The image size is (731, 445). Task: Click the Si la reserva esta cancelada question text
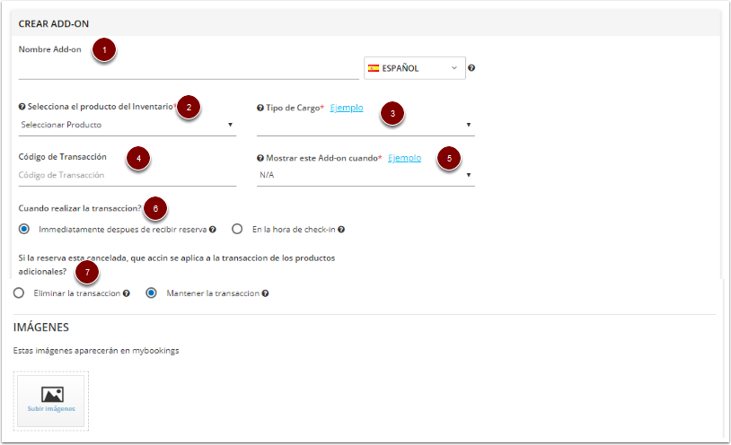pos(177,265)
